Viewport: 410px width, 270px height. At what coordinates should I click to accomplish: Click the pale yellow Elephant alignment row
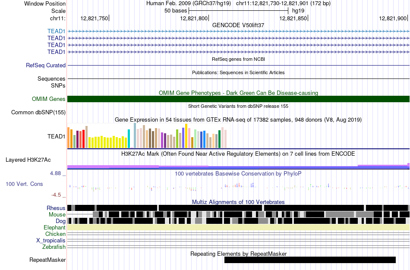click(x=238, y=227)
